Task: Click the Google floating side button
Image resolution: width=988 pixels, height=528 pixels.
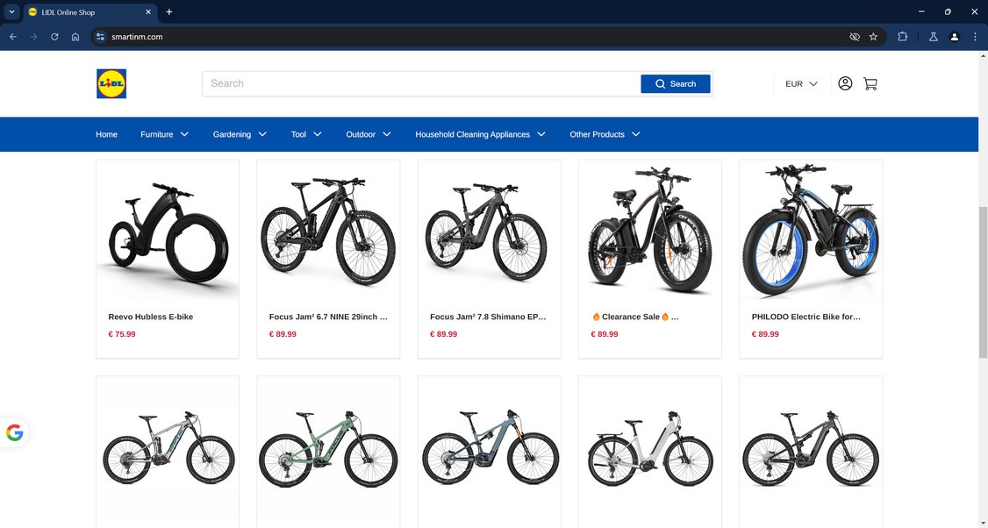Action: point(14,433)
